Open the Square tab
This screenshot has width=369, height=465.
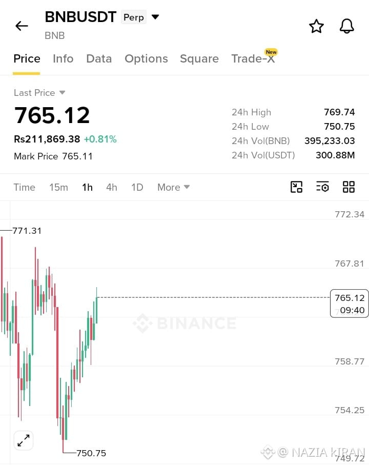pos(199,59)
